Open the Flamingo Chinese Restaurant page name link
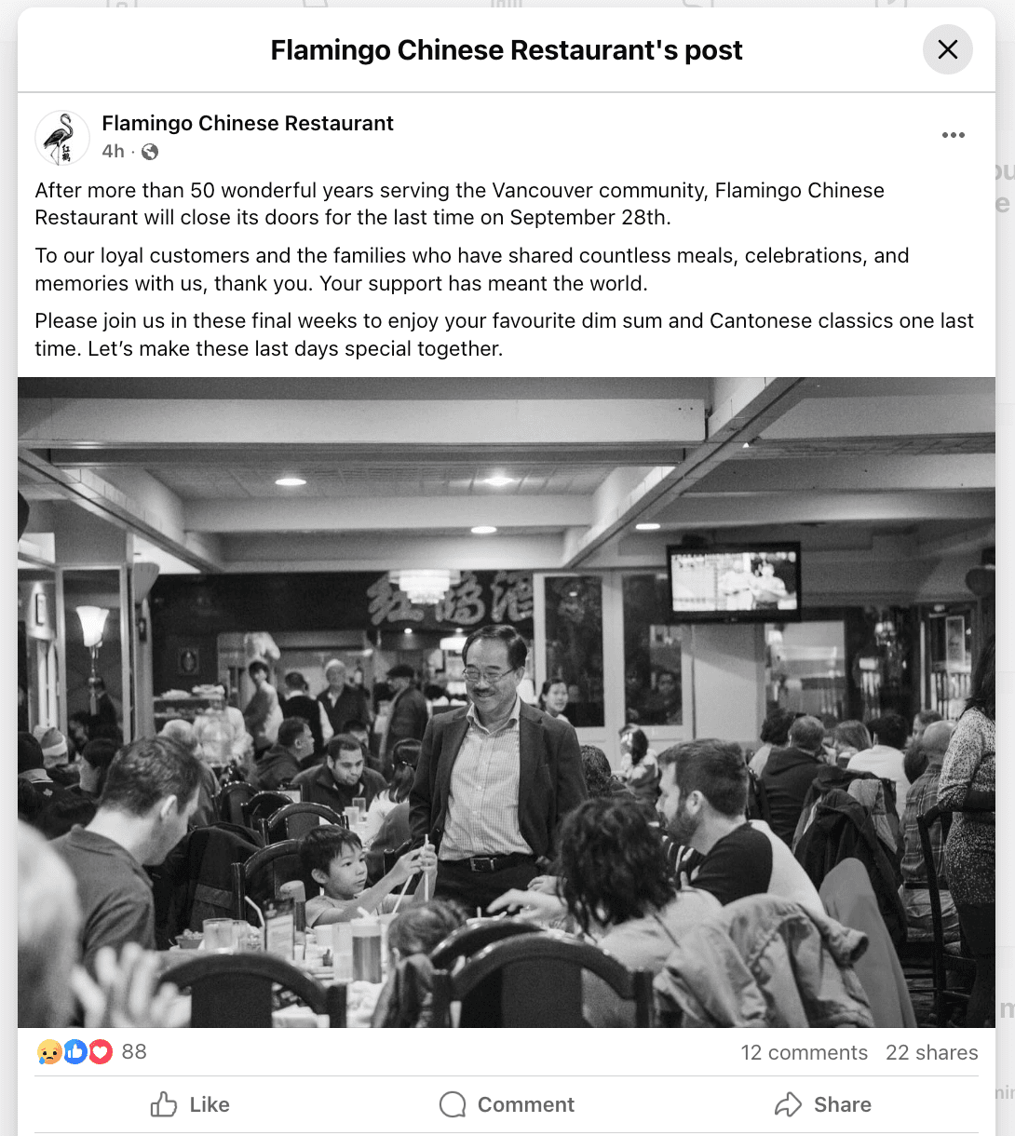Image resolution: width=1015 pixels, height=1136 pixels. [x=248, y=123]
